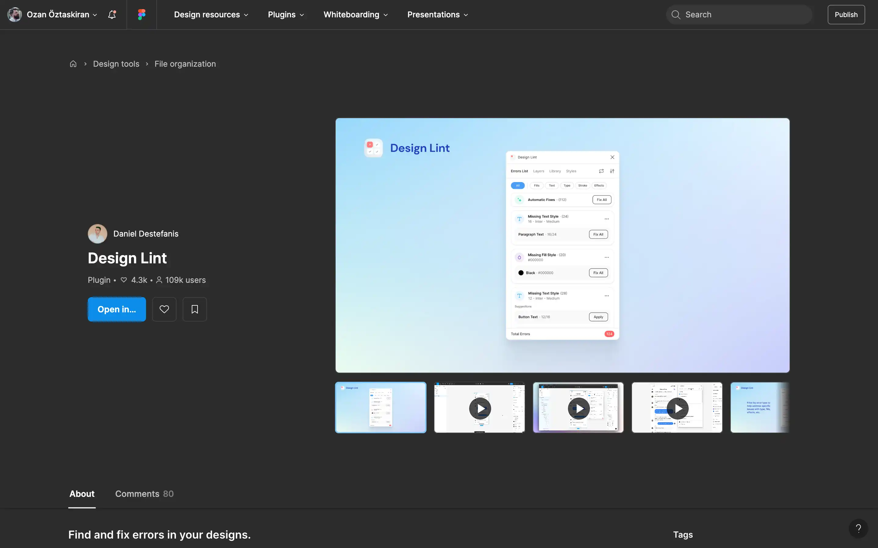
Task: Select the Styles tab in preview
Action: pyautogui.click(x=571, y=171)
